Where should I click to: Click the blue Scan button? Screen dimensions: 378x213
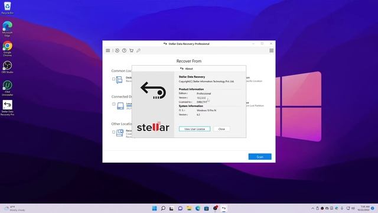point(260,157)
